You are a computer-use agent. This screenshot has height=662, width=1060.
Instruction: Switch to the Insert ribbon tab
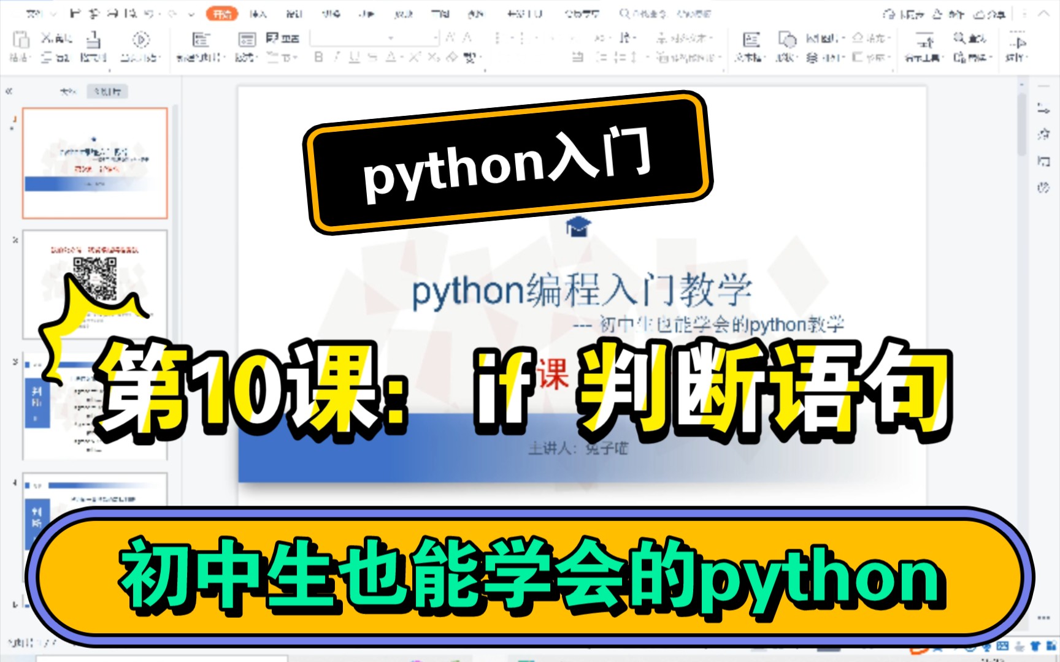258,13
